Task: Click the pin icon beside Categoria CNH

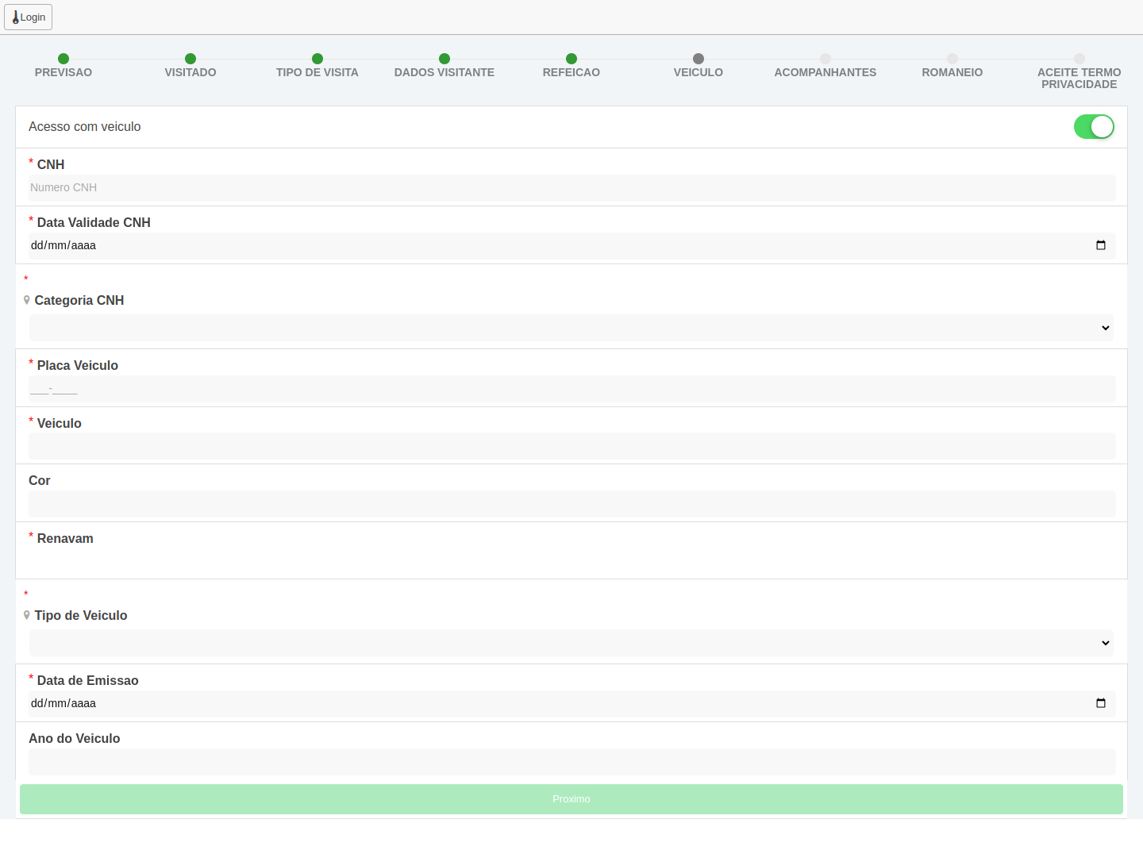Action: coord(27,300)
